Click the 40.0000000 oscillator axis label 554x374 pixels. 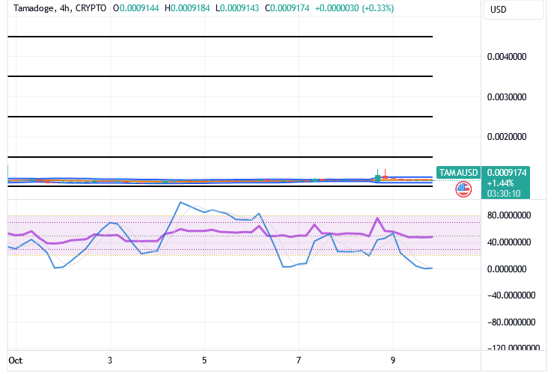point(509,242)
